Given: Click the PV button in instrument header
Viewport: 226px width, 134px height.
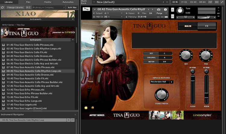Looking at the screenshot, I should (x=219, y=16).
